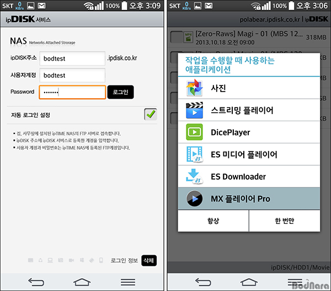
Task: Click the ipDISK/HDD1/Movie path text
Action: tap(300, 267)
